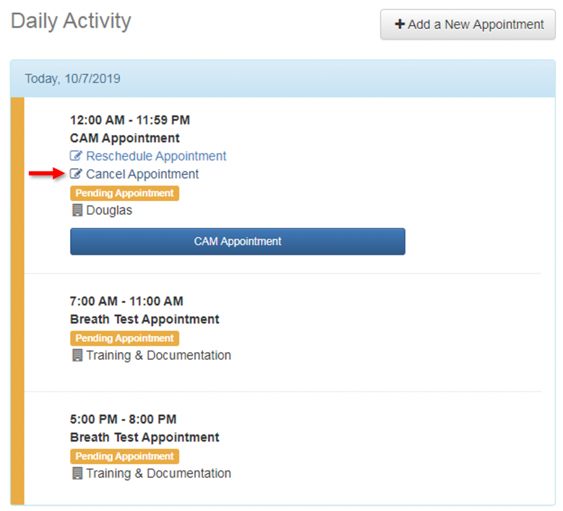The image size is (563, 511).
Task: Click the building icon in the 7:00 AM appointment
Action: (78, 355)
